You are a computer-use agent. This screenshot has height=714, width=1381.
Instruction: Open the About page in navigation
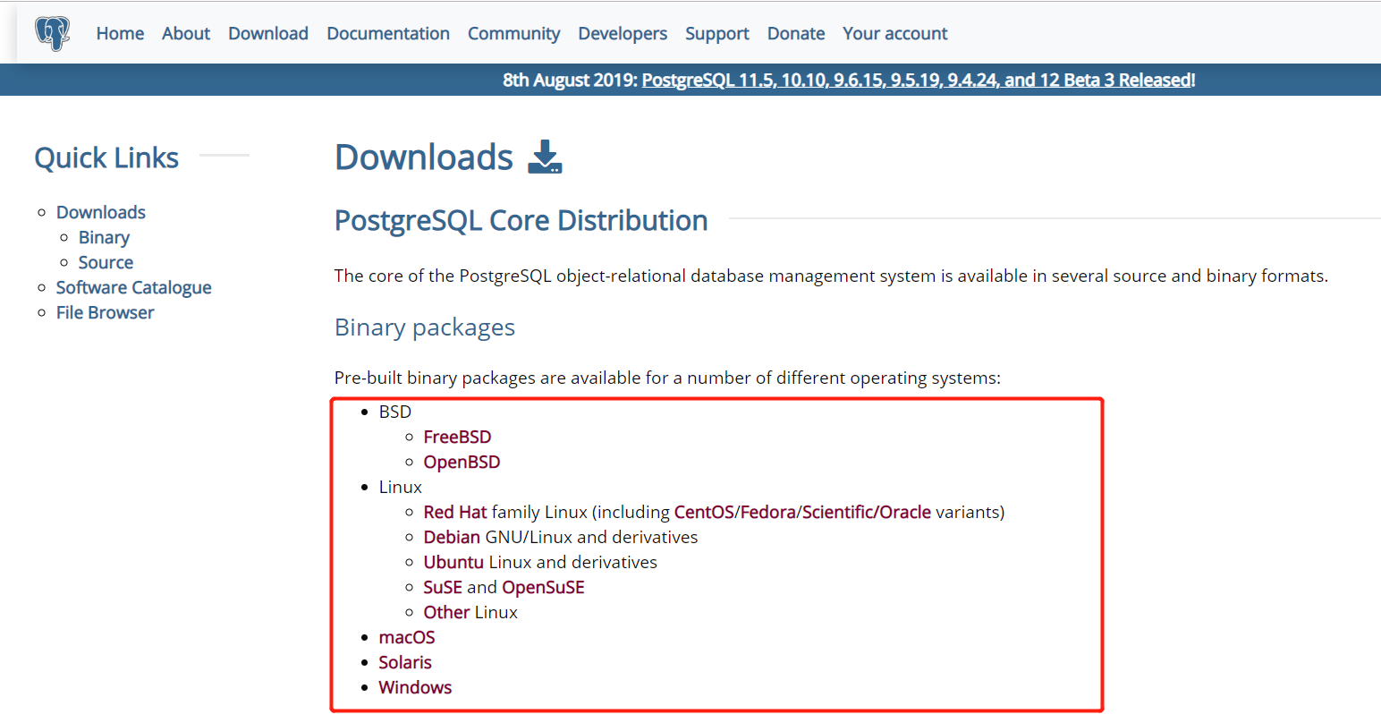point(186,33)
